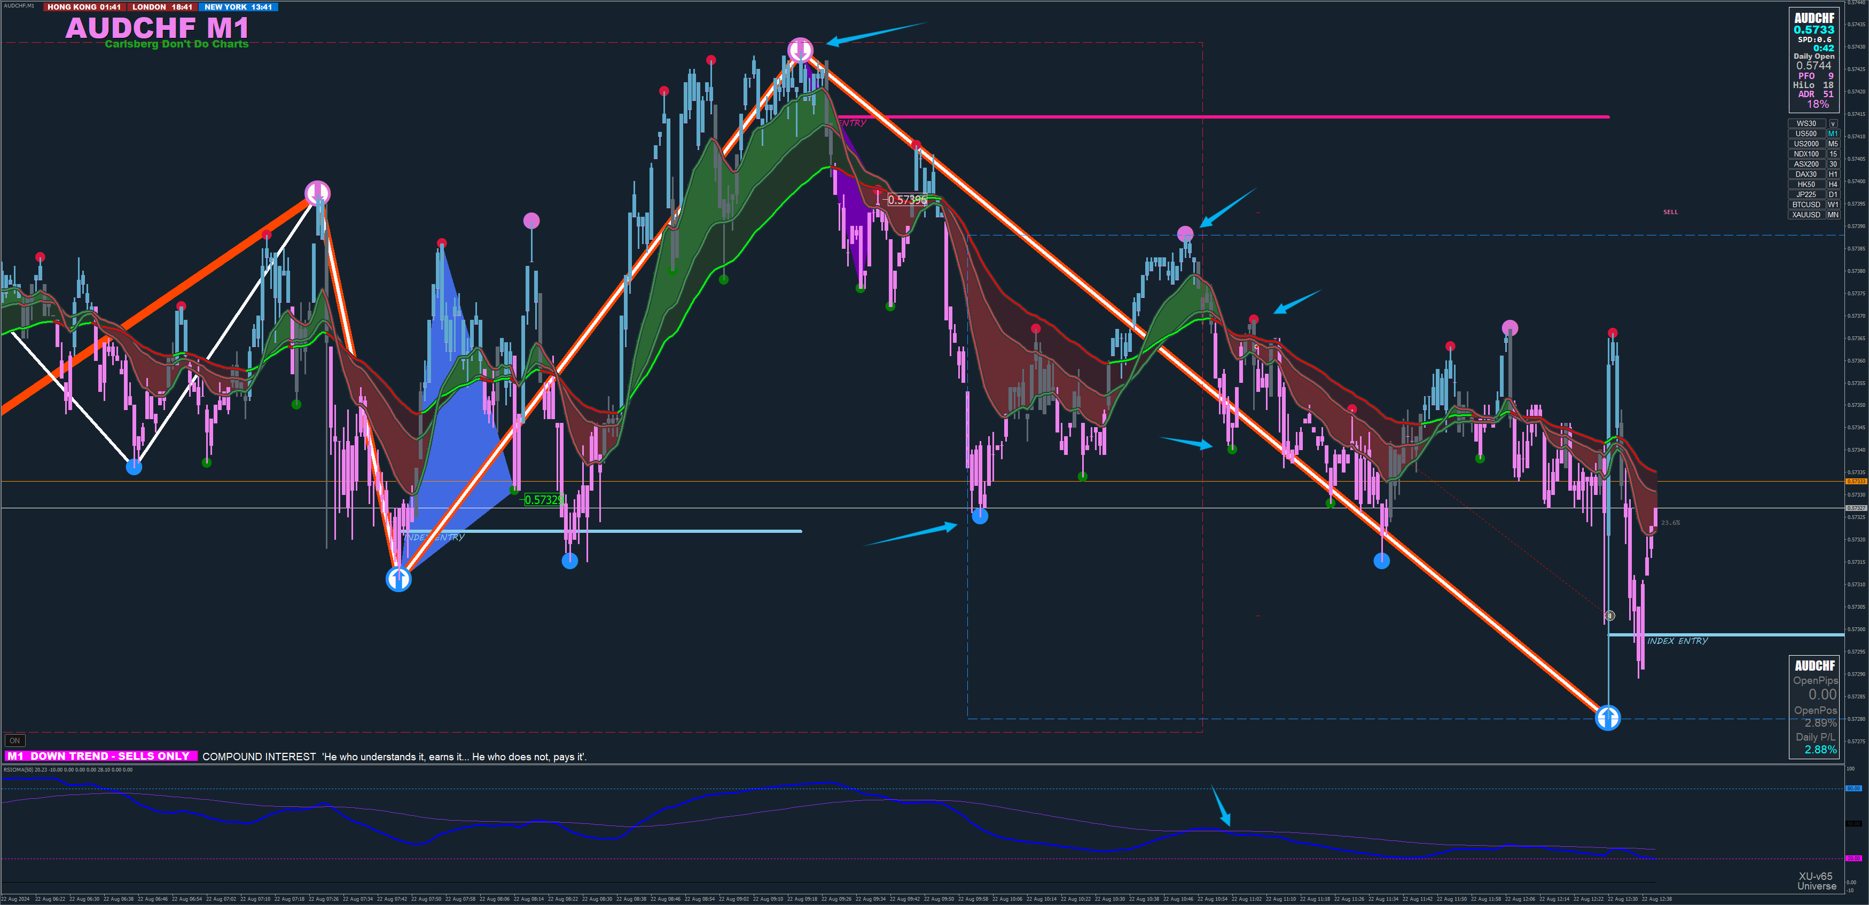
Task: Open XAUUSD symbol chart
Action: coord(1806,215)
